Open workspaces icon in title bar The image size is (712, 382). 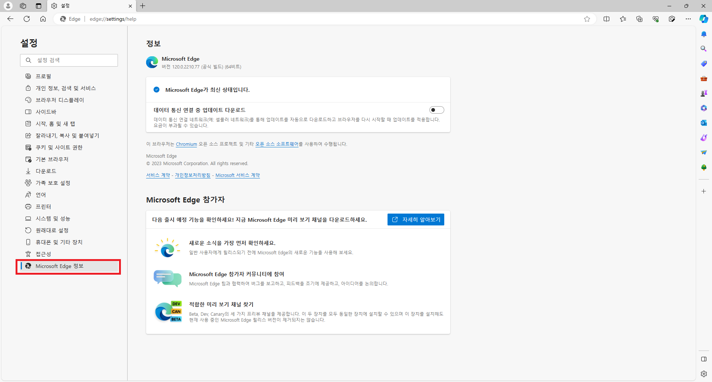pyautogui.click(x=23, y=6)
